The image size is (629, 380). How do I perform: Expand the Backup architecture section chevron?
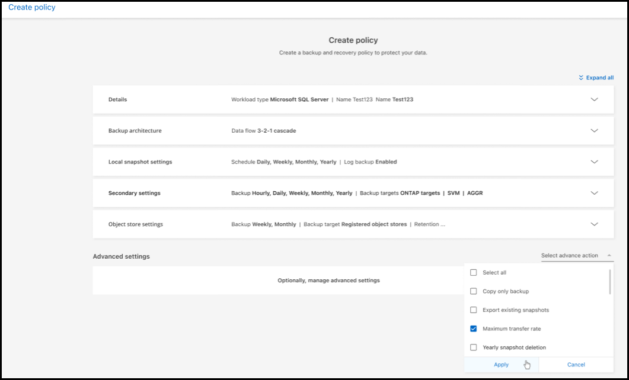(594, 131)
